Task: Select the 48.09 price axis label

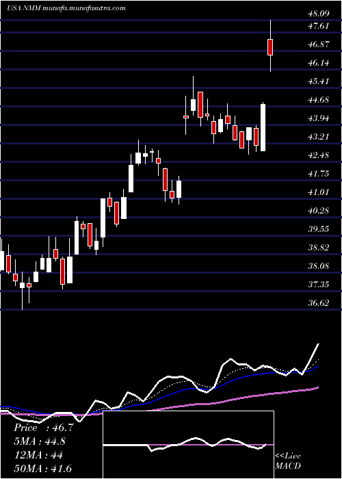Action: pyautogui.click(x=319, y=13)
